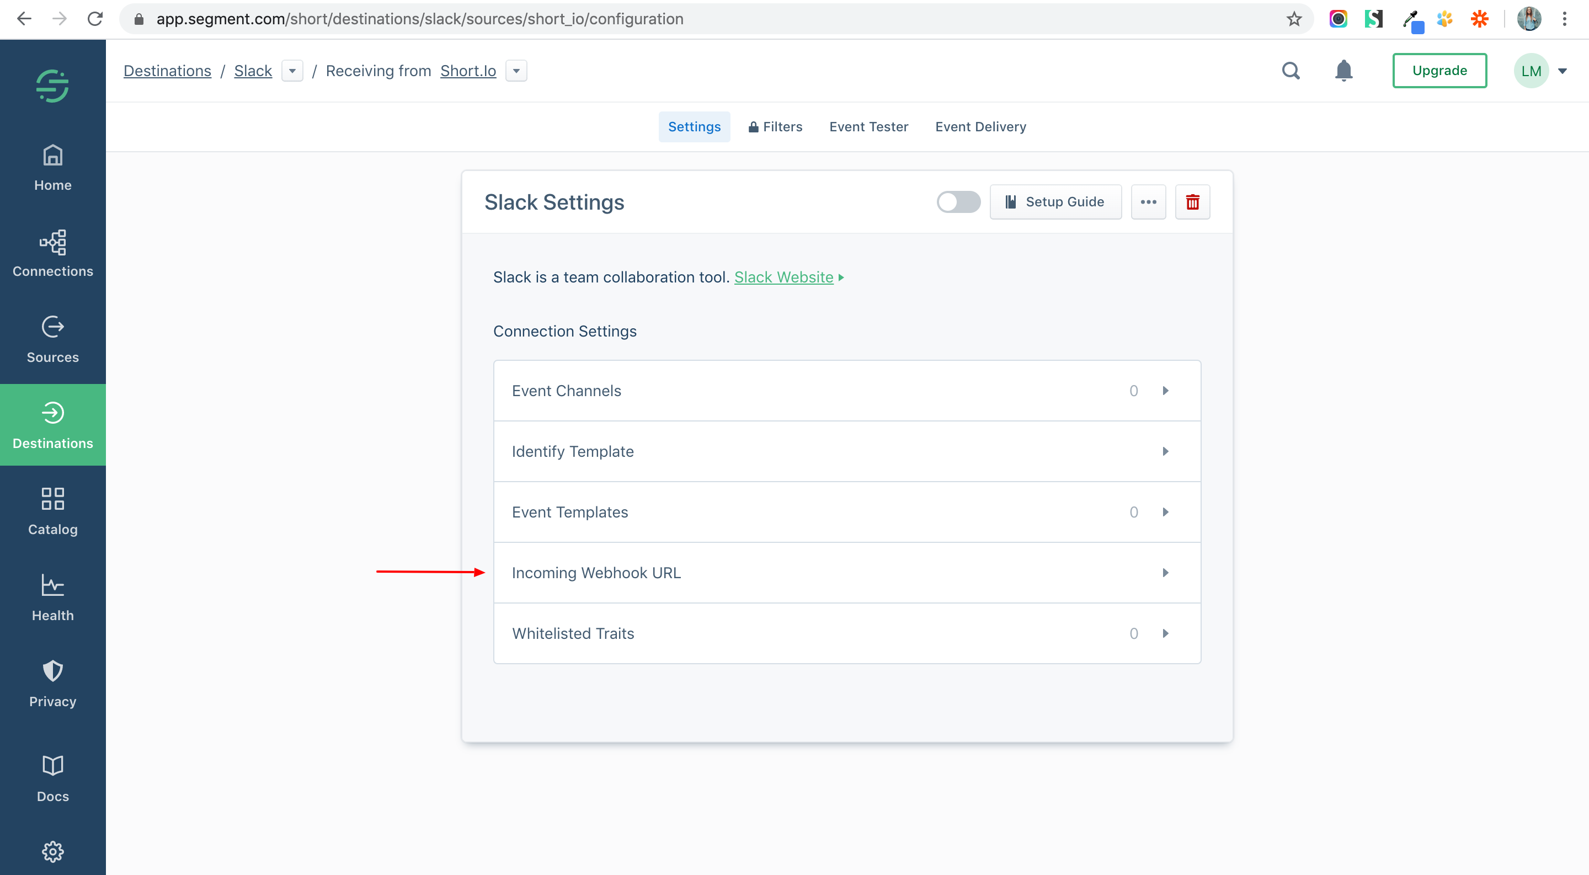Expand the Incoming Webhook URL setting
Screen dimensions: 1589x875
(846, 573)
